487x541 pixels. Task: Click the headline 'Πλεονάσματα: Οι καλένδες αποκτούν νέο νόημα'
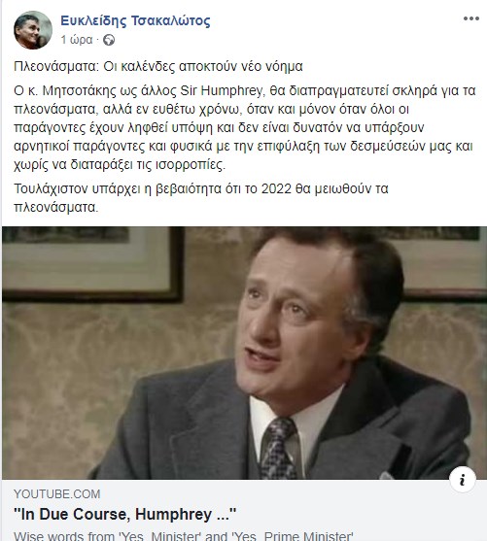coord(158,66)
